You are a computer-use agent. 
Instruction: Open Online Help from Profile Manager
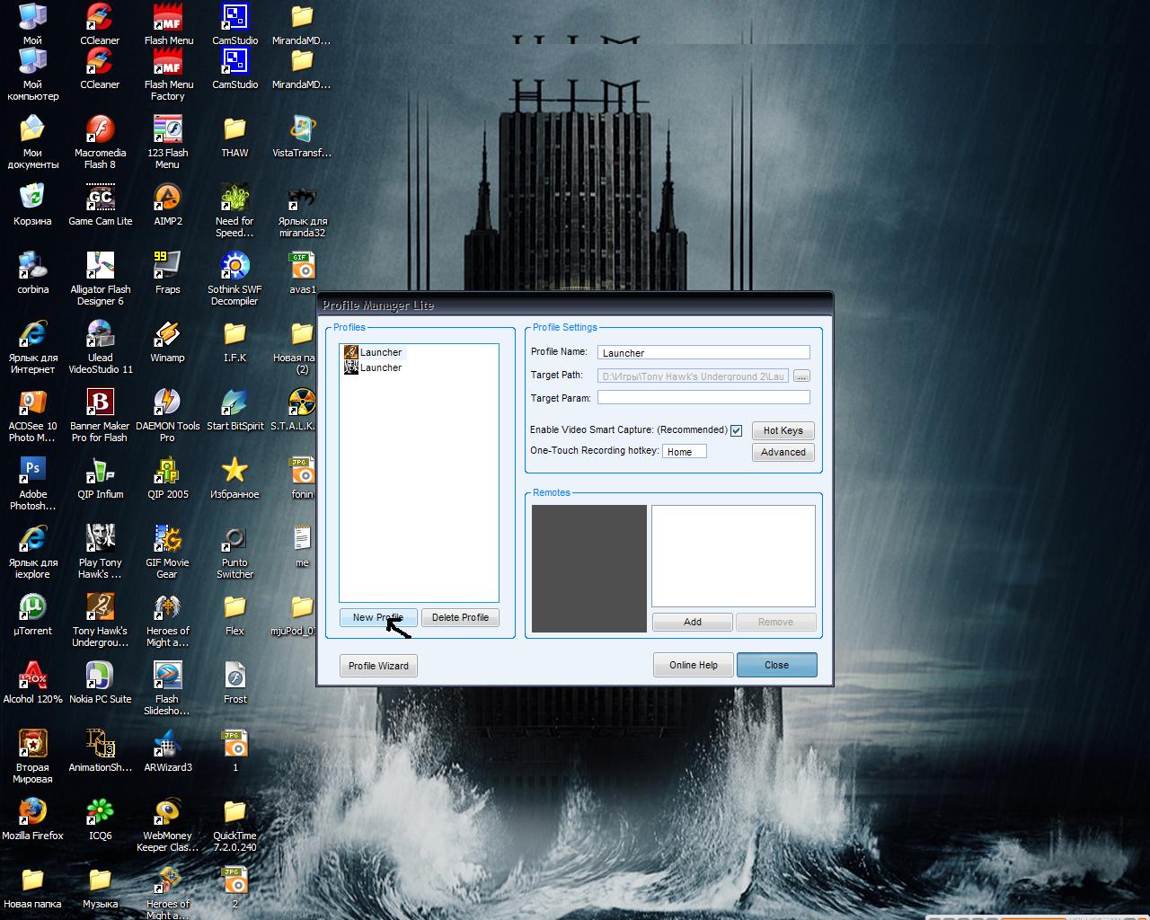[x=694, y=665]
